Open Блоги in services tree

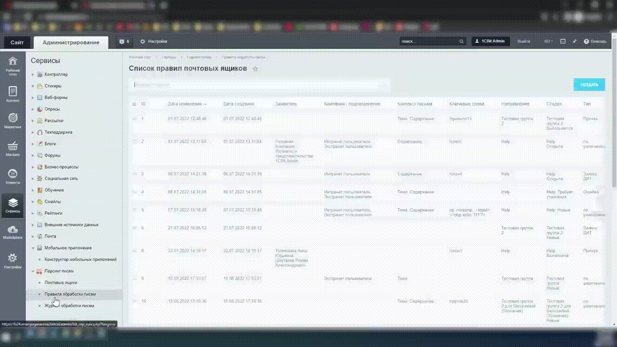[x=50, y=144]
